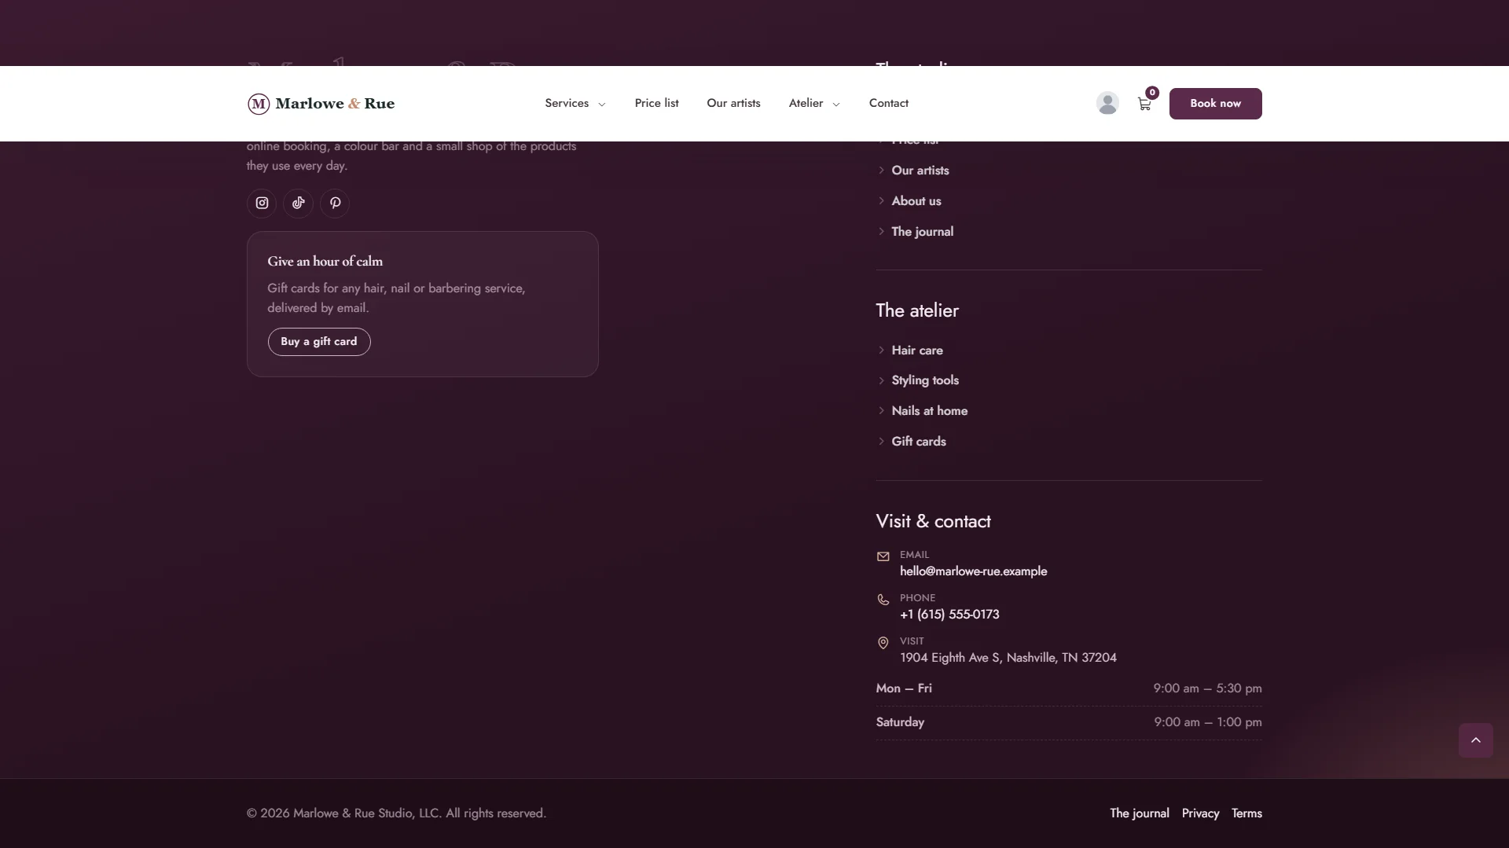Open the Instagram social icon
This screenshot has width=1509, height=848.
point(262,203)
